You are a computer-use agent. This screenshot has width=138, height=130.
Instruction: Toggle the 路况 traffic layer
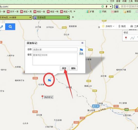point(122,26)
